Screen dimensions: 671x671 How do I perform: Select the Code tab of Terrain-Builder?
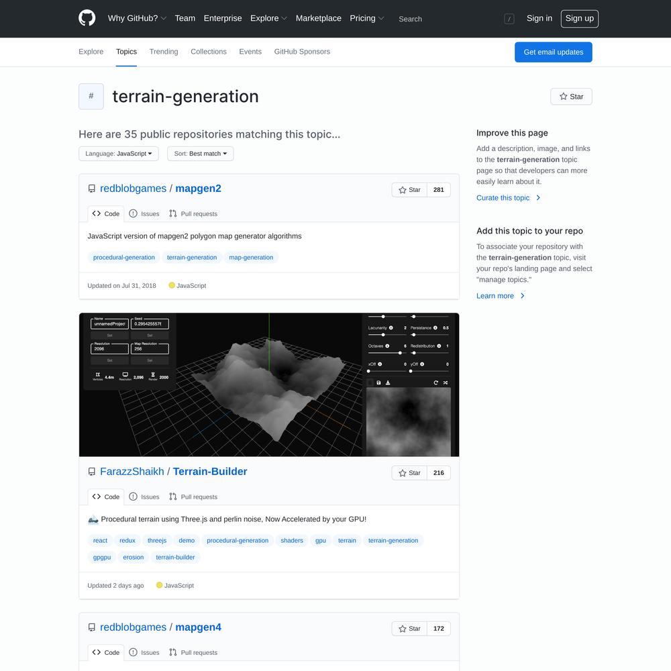click(x=106, y=497)
